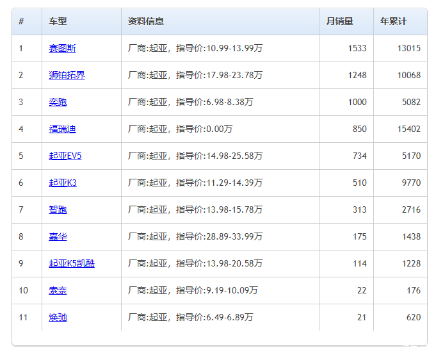436x353 pixels.
Task: Select monthly sales value 21
Action: coord(362,317)
